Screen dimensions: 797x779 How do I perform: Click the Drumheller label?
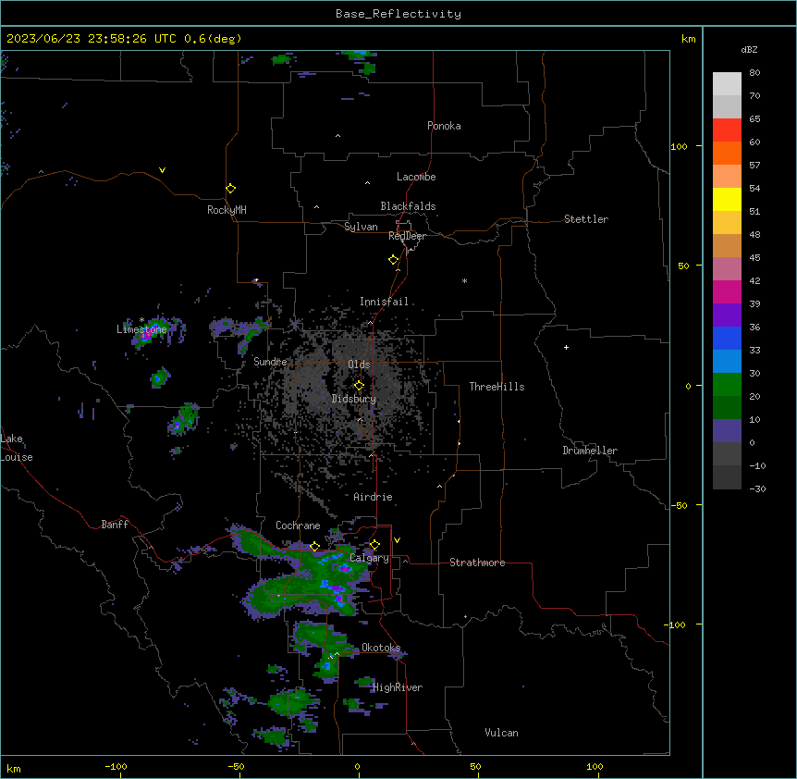coord(590,451)
